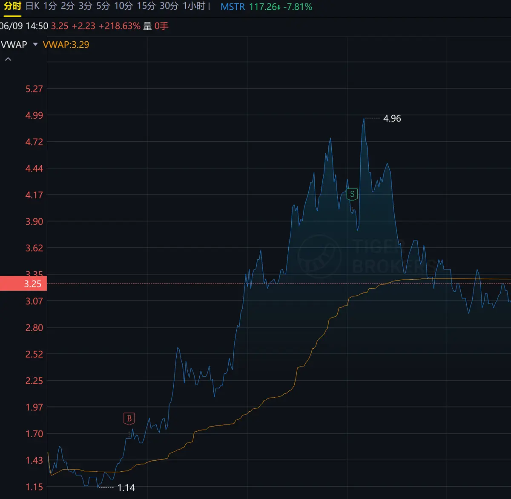Click the +2.23 price change value
The height and width of the screenshot is (499, 511).
83,26
